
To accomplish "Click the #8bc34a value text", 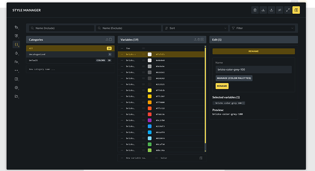I will point(160,150).
